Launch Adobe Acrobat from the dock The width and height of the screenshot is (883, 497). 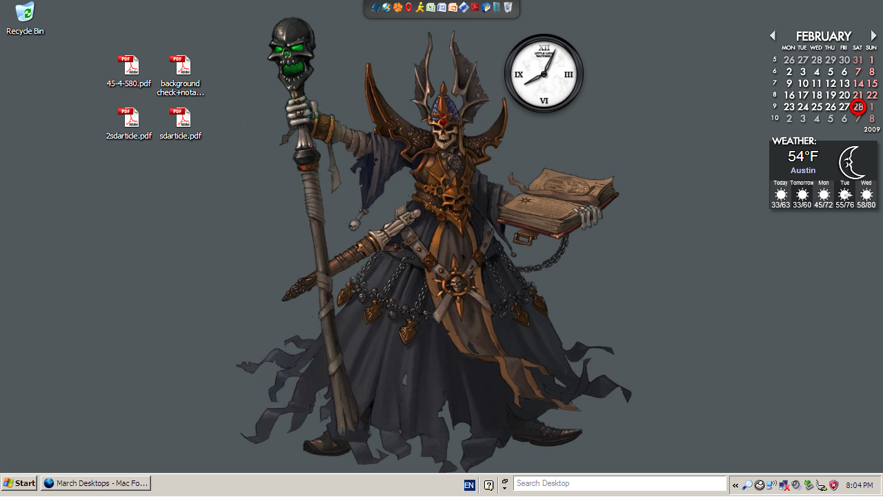tap(475, 8)
